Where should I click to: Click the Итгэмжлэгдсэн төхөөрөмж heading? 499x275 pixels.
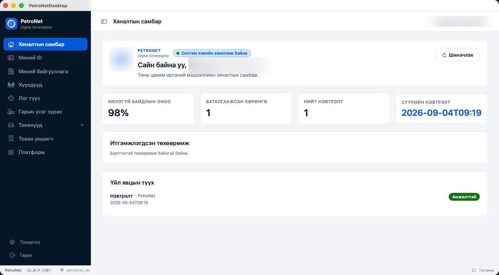tap(150, 143)
